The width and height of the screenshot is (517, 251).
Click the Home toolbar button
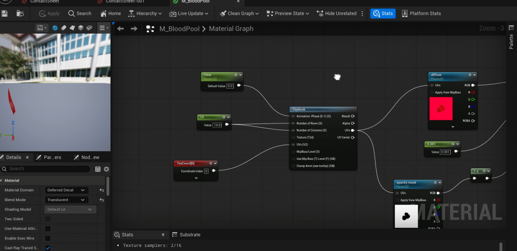(x=111, y=14)
